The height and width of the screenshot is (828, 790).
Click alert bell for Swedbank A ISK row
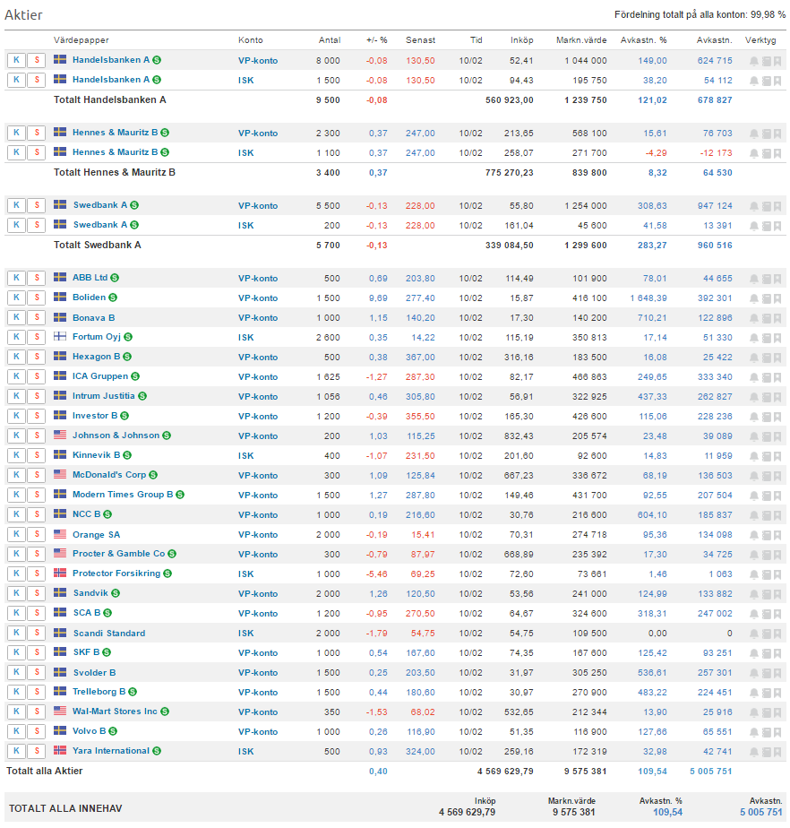coord(753,226)
